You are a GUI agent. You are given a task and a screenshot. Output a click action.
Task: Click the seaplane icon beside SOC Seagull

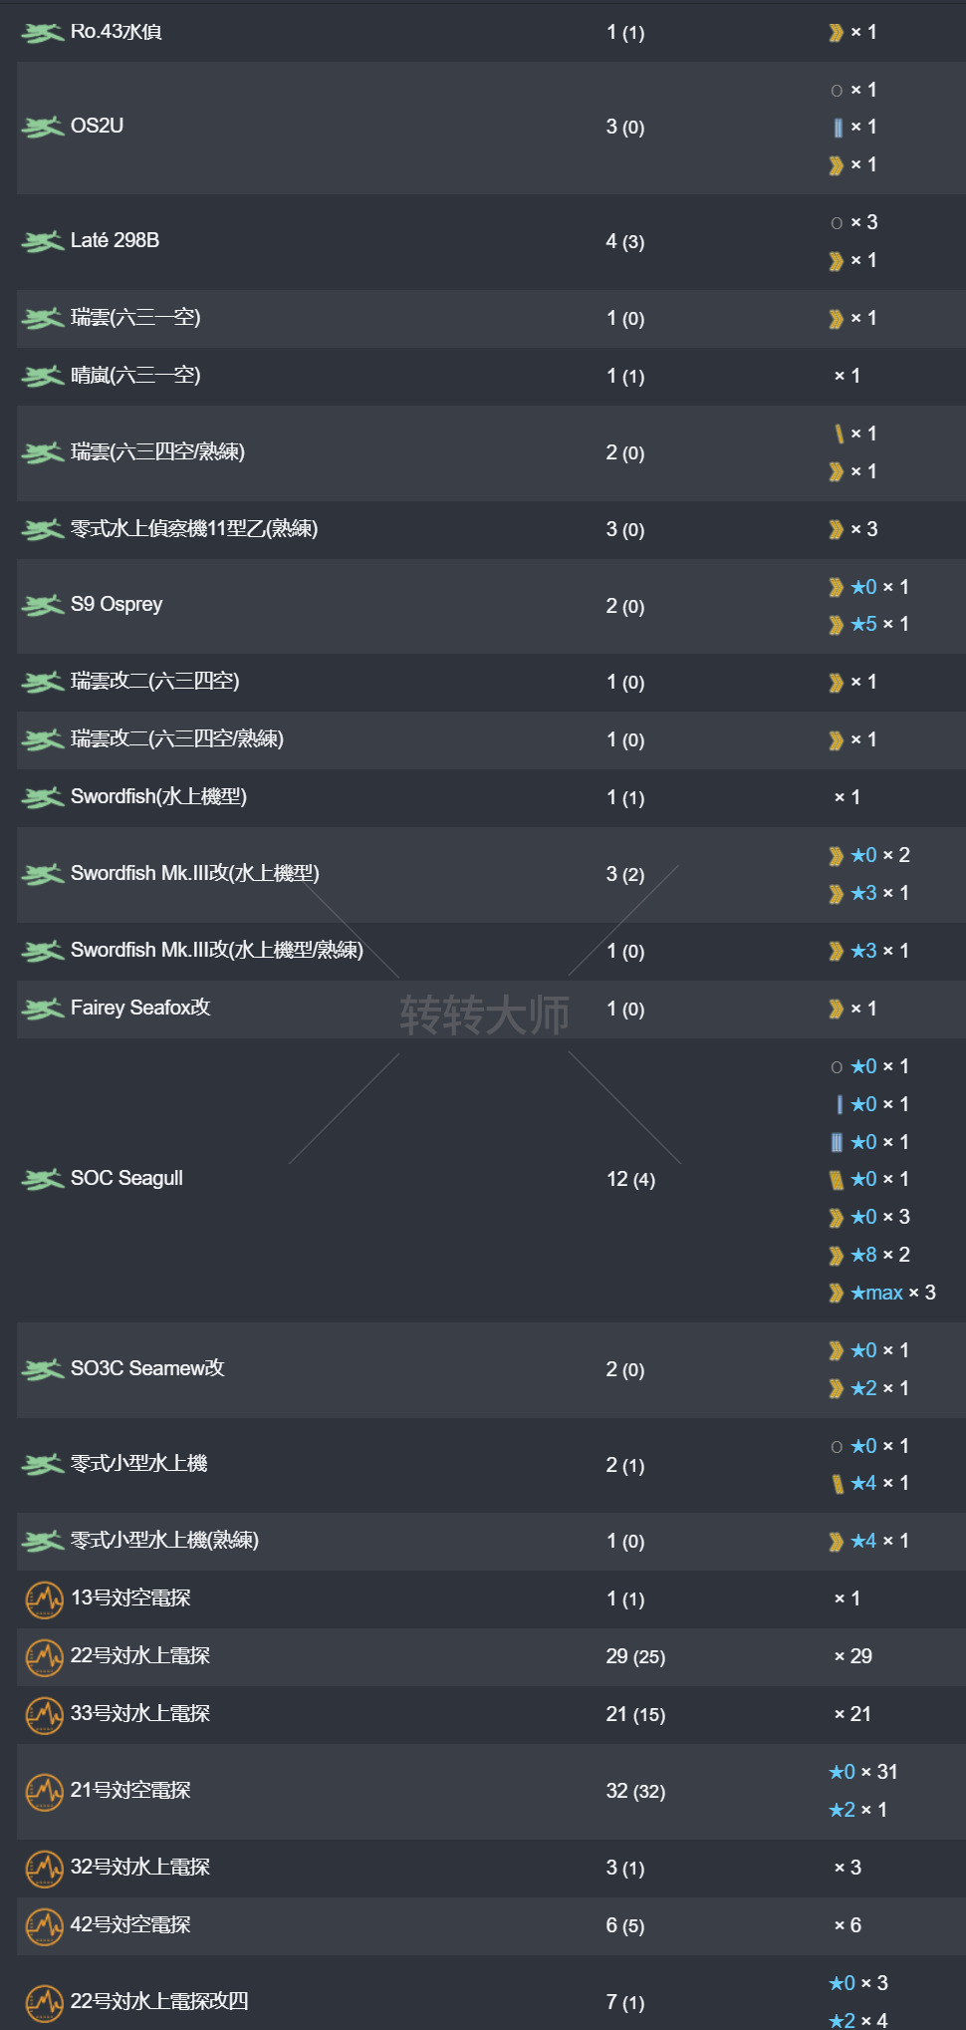[43, 1180]
